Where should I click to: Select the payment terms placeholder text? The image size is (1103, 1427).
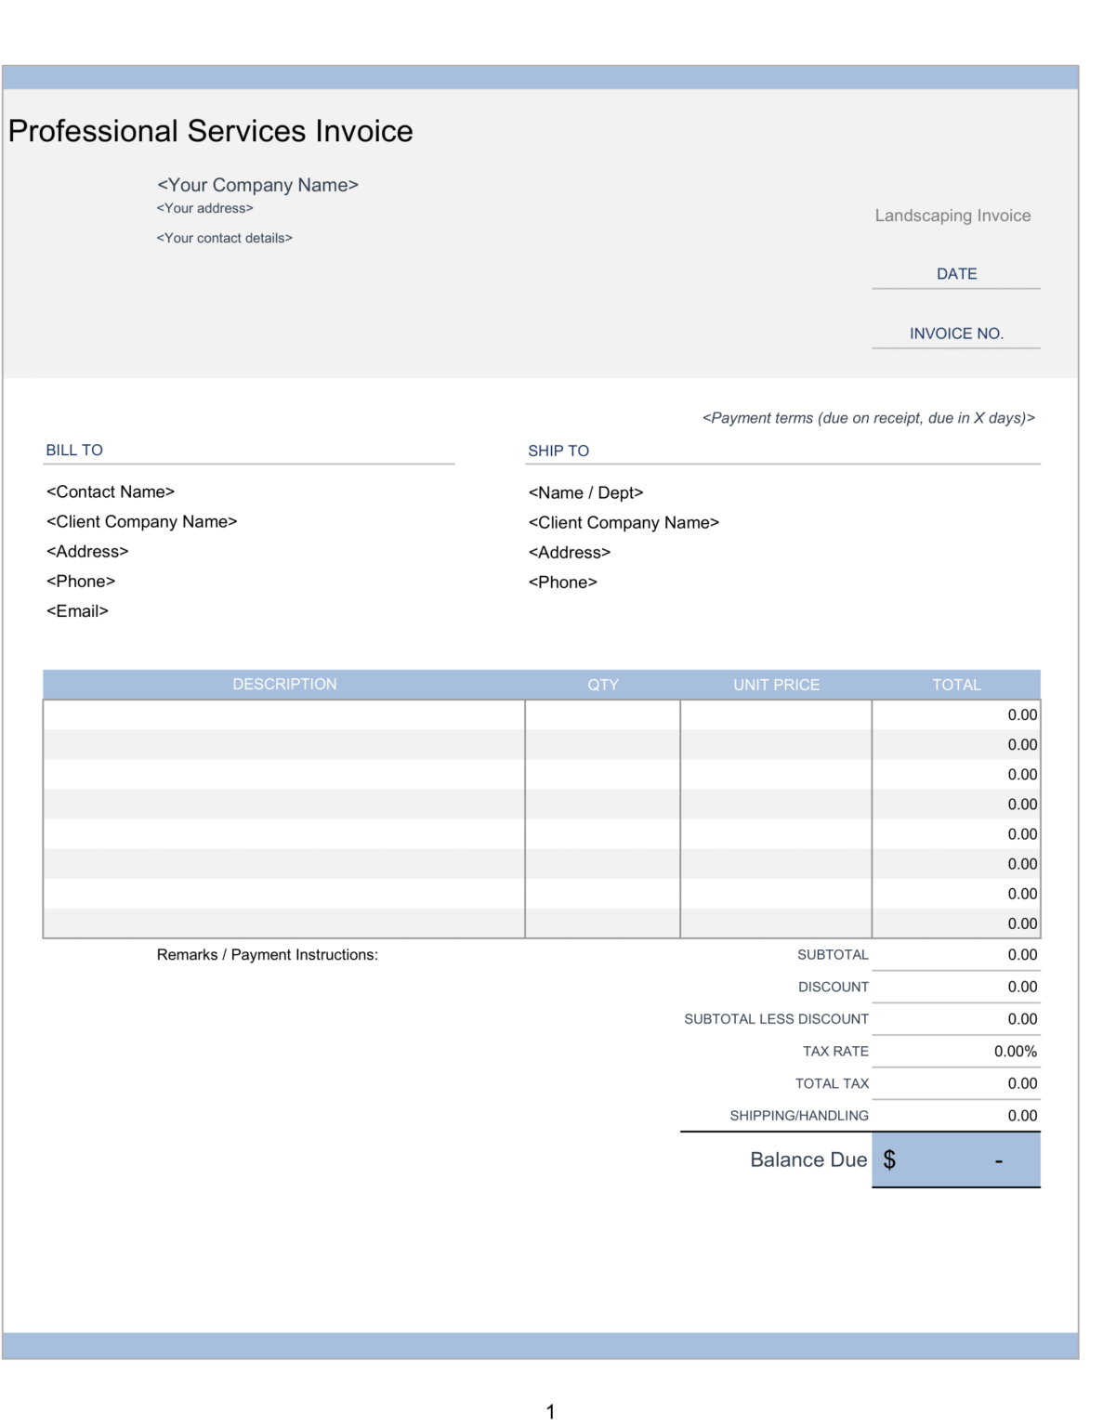click(869, 417)
